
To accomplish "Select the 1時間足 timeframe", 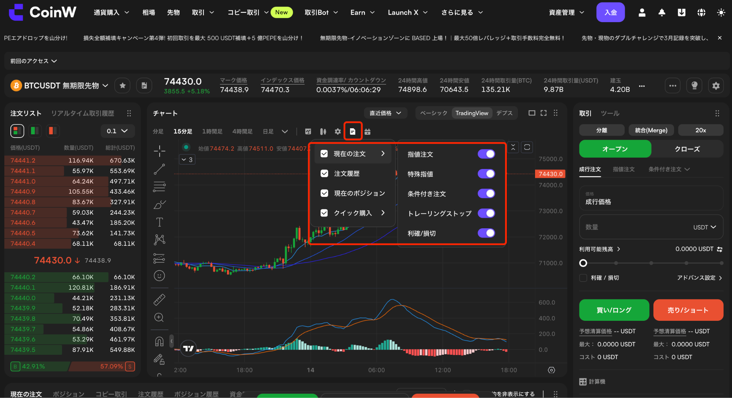I will pyautogui.click(x=212, y=131).
